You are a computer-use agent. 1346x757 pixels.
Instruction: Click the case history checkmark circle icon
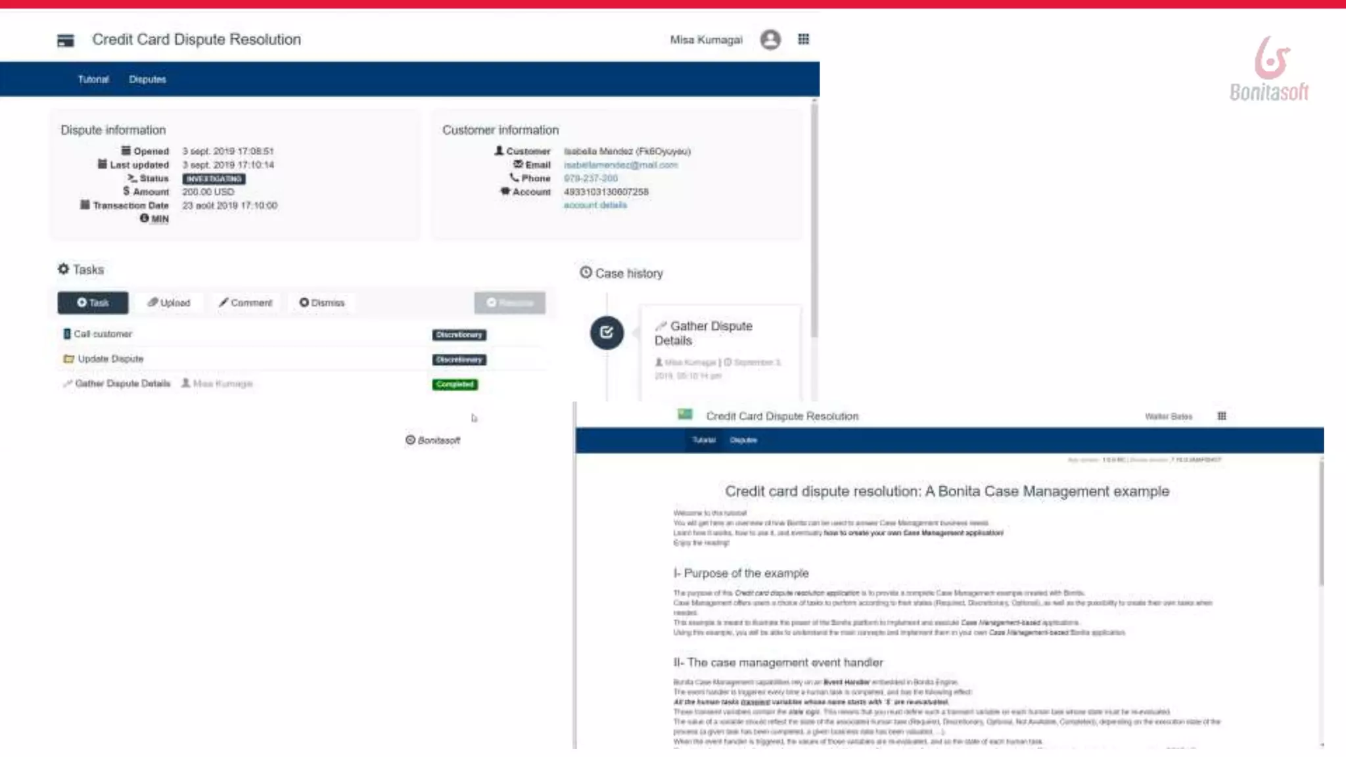[606, 333]
